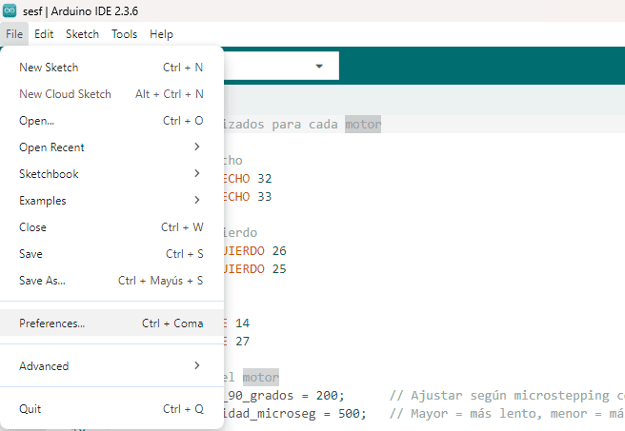
Task: Expand the Sketchbook submenu
Action: tap(111, 174)
